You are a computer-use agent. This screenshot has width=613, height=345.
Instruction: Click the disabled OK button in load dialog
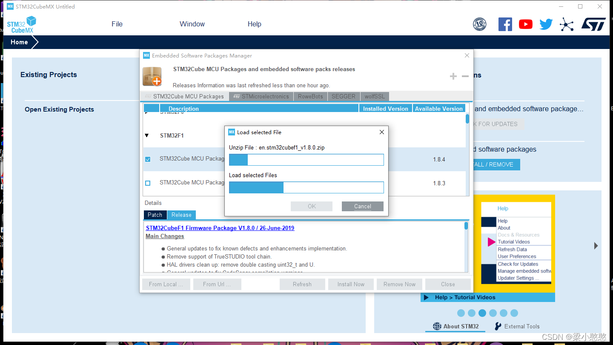pos(312,206)
